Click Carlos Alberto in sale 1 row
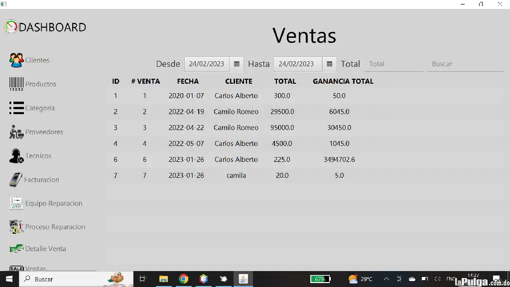Viewport: 510px width, 287px height. pyautogui.click(x=236, y=96)
